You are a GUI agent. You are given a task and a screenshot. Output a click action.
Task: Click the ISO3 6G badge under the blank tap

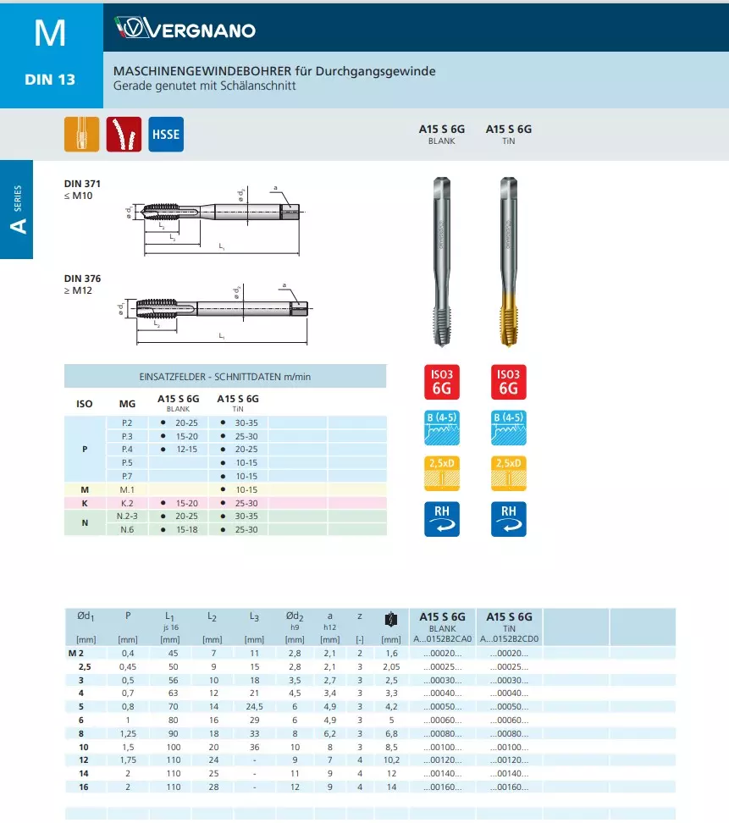[441, 382]
